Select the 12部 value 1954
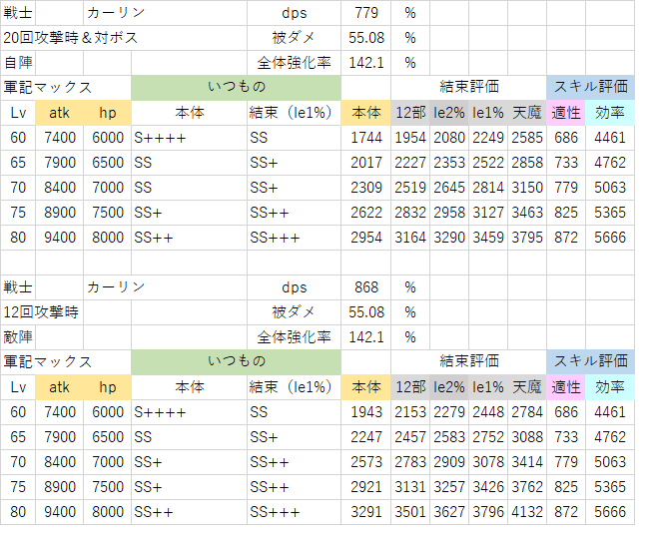 point(410,138)
